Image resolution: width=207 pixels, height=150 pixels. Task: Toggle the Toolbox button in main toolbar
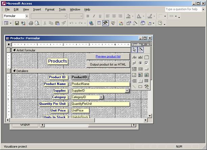point(105,23)
